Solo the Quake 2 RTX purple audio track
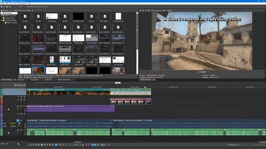 click(21, 106)
